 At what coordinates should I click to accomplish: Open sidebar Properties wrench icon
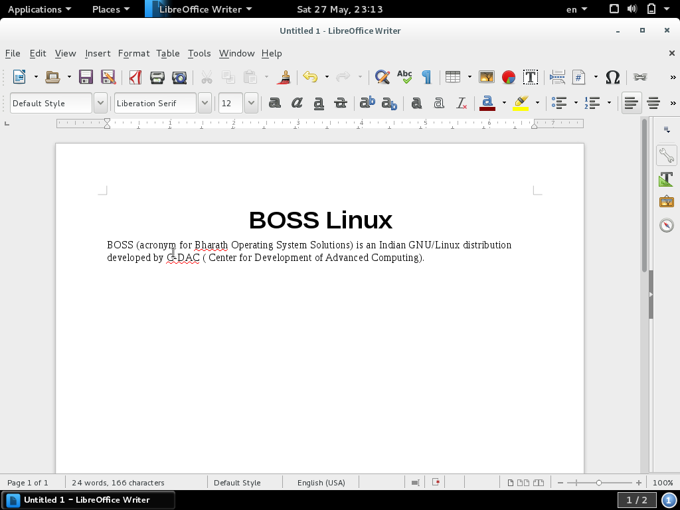667,155
